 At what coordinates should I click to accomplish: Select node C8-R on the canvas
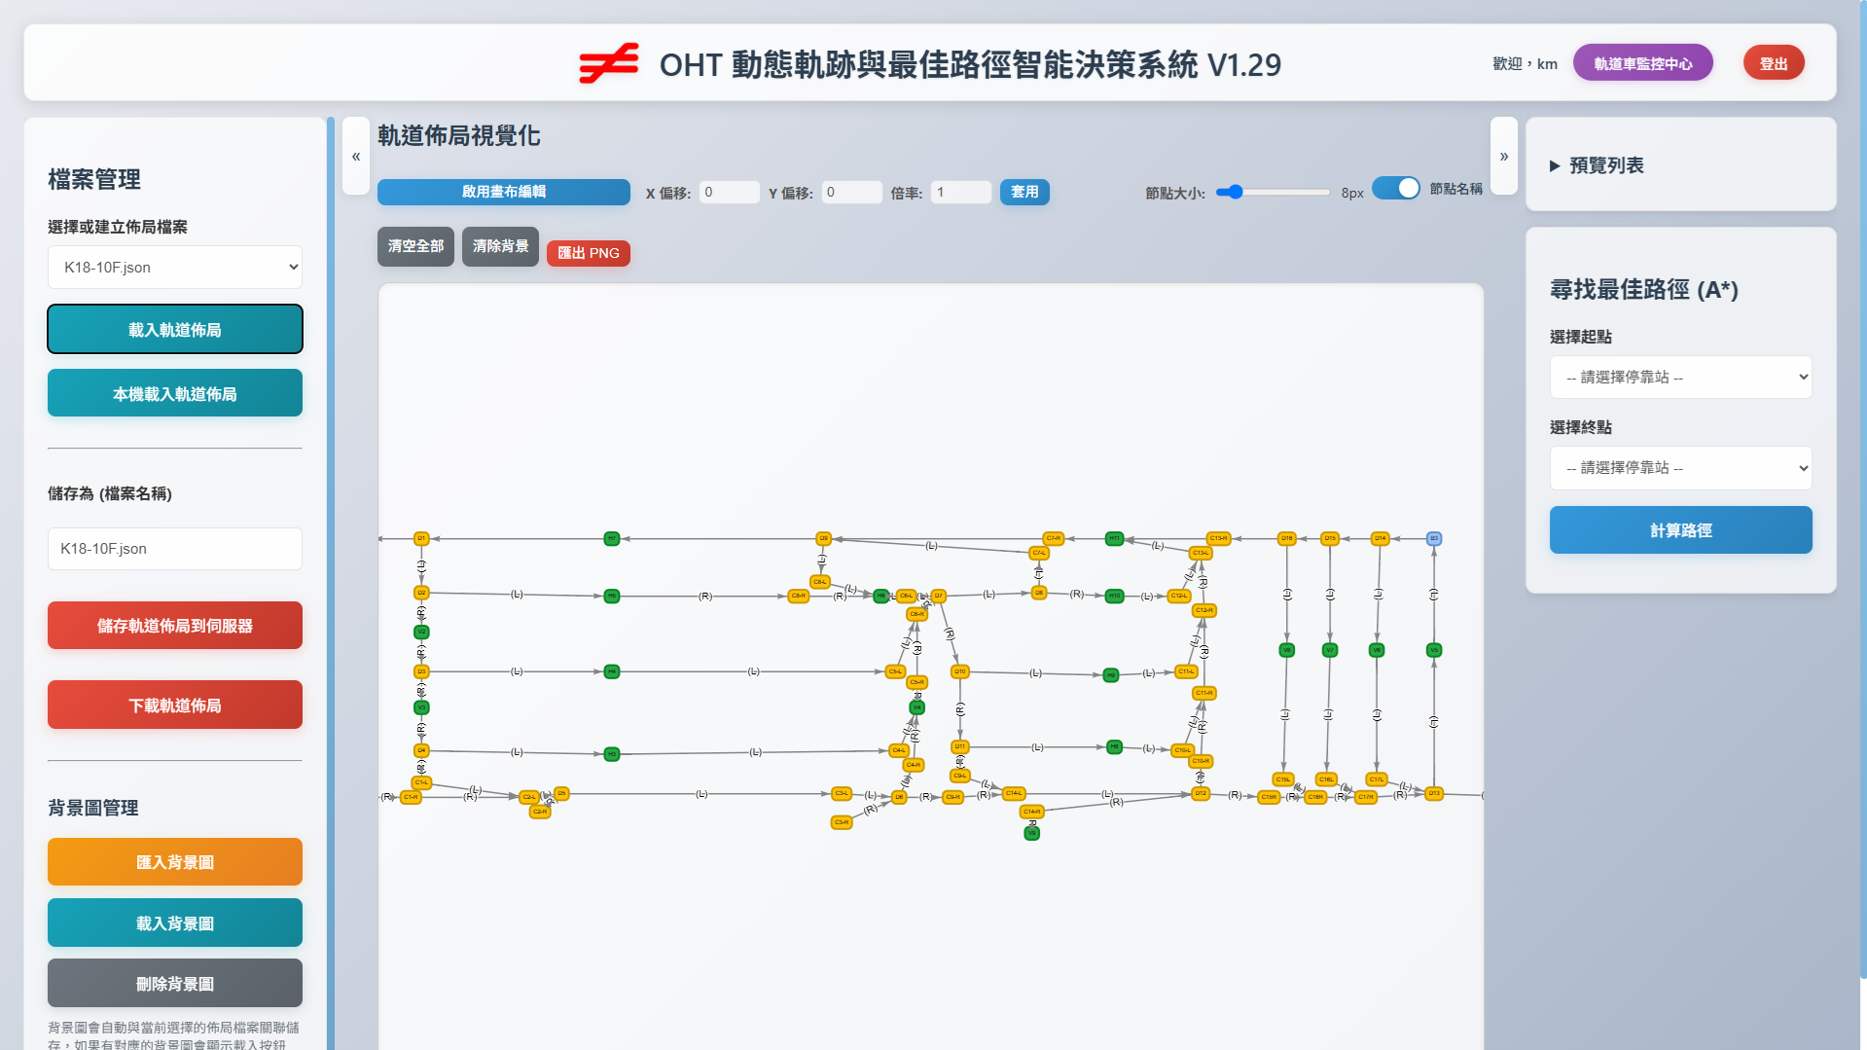[x=799, y=596]
